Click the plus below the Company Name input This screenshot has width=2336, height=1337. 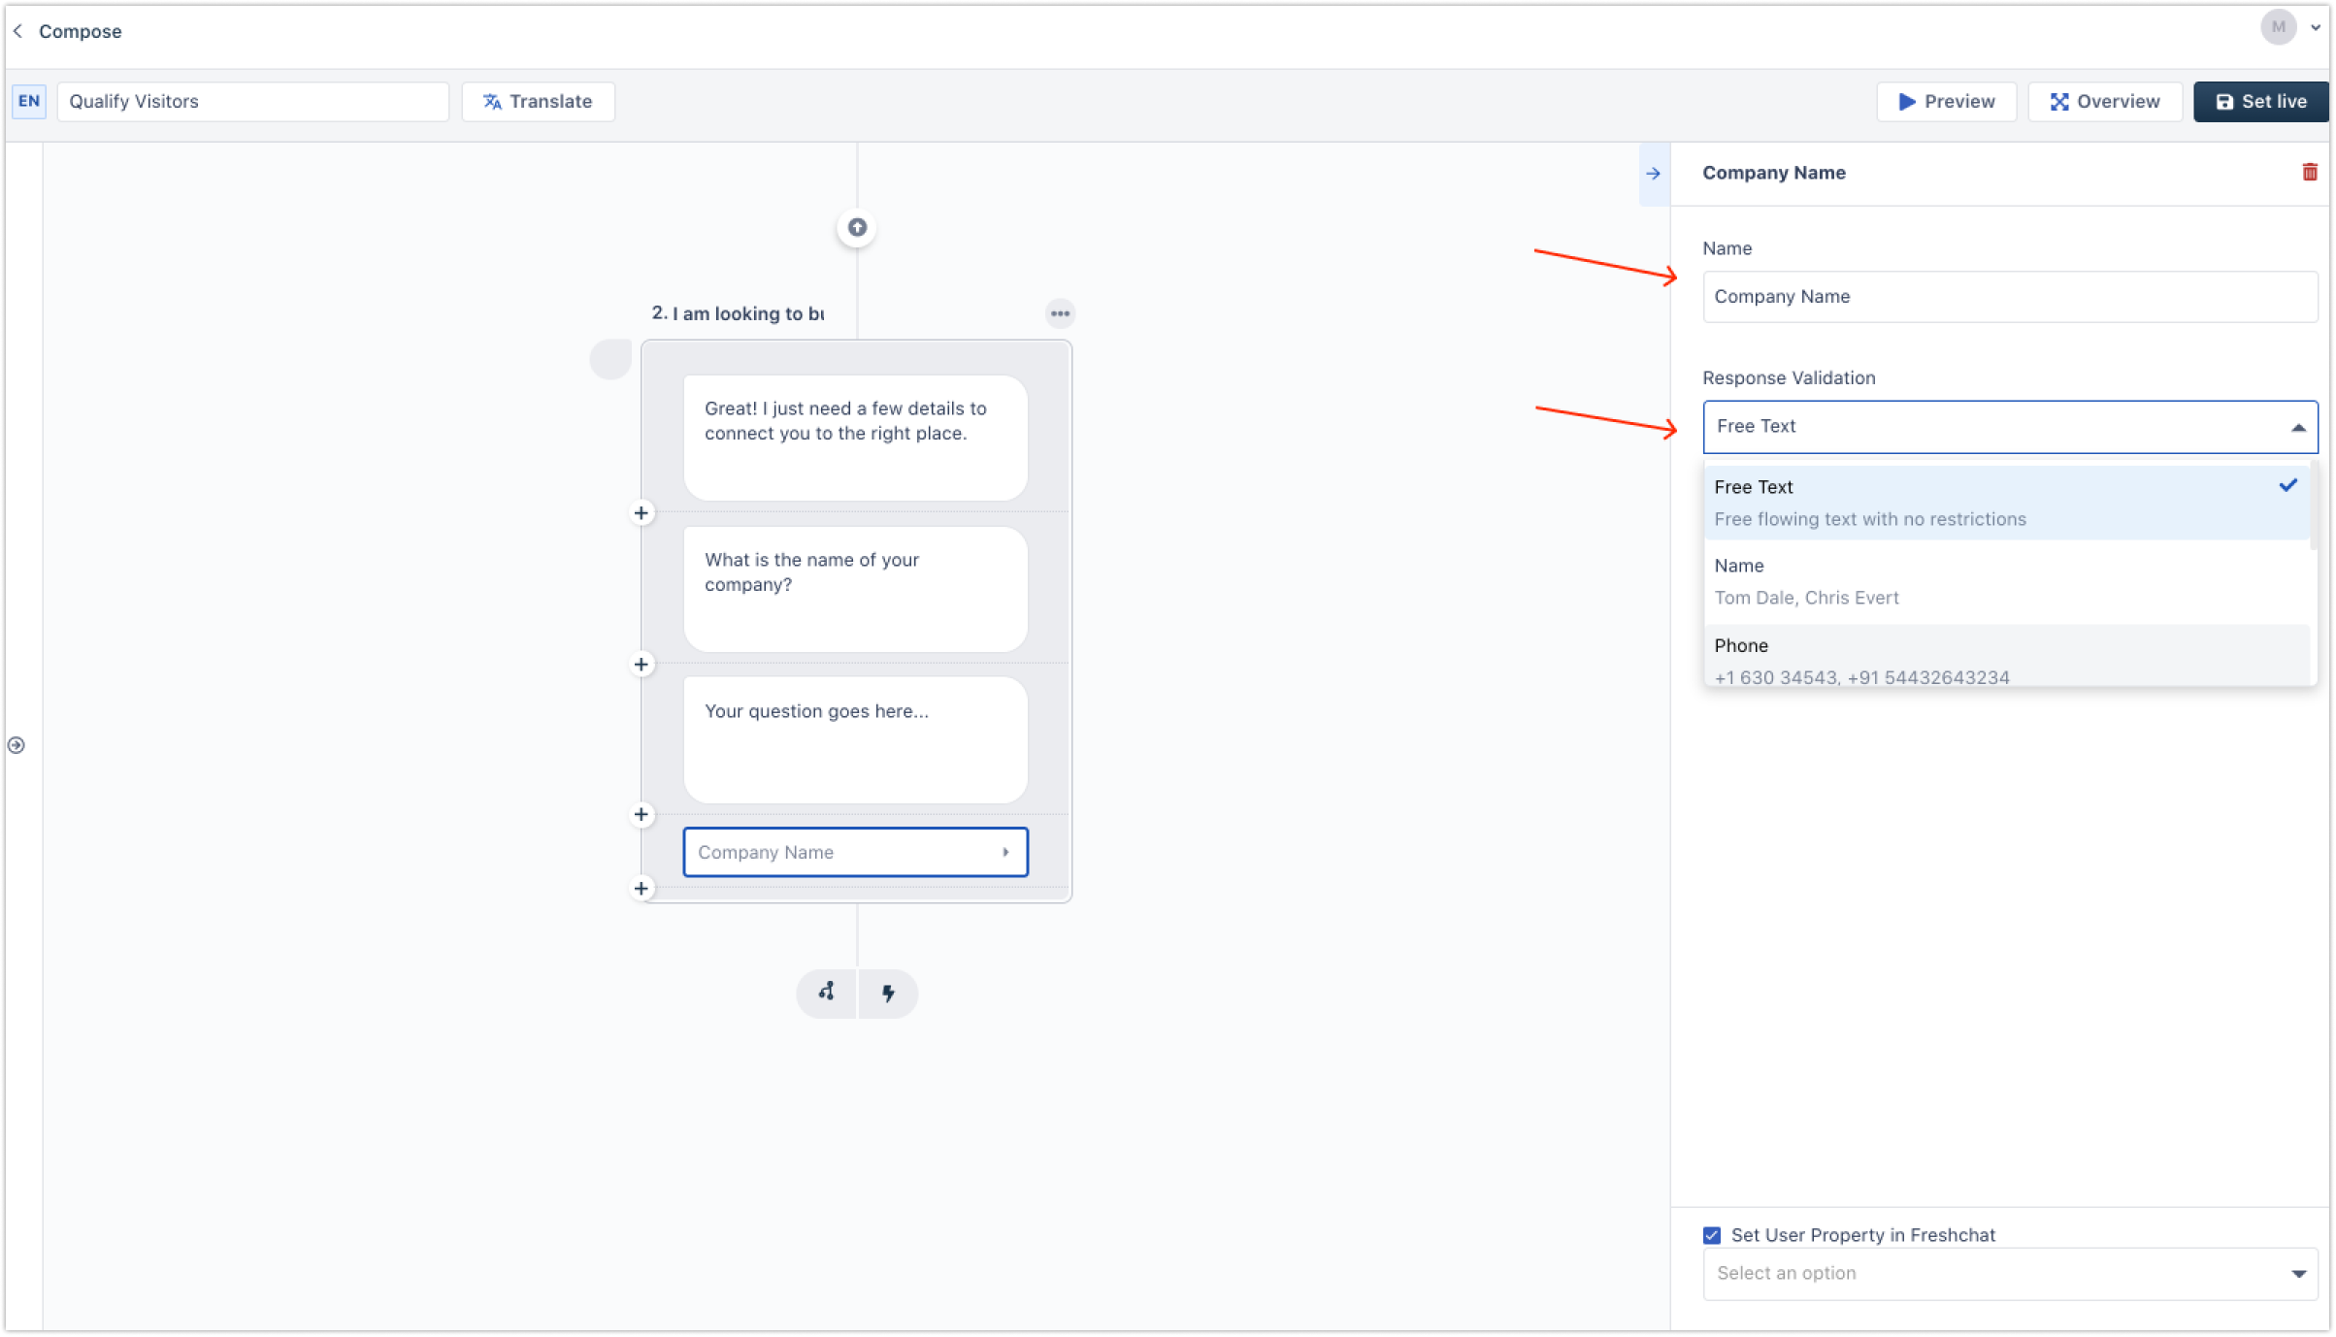click(641, 888)
